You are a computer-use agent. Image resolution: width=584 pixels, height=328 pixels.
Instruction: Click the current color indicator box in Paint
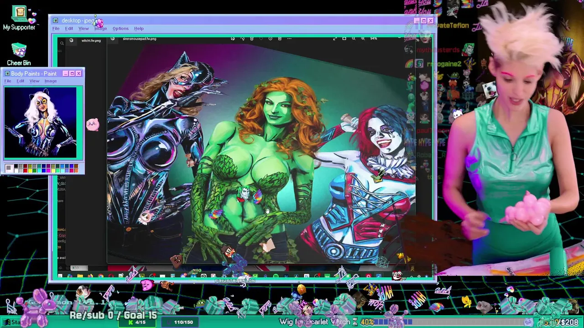(x=8, y=169)
